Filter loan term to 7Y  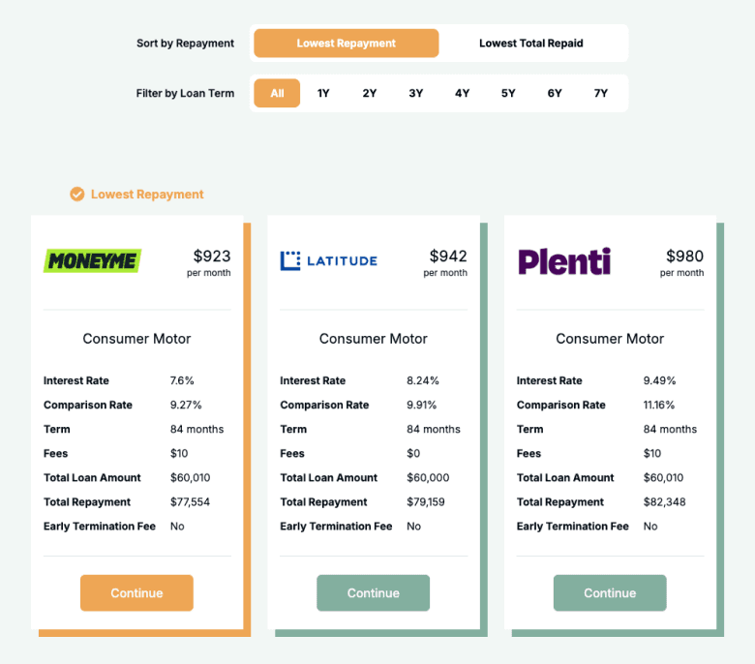pos(601,94)
